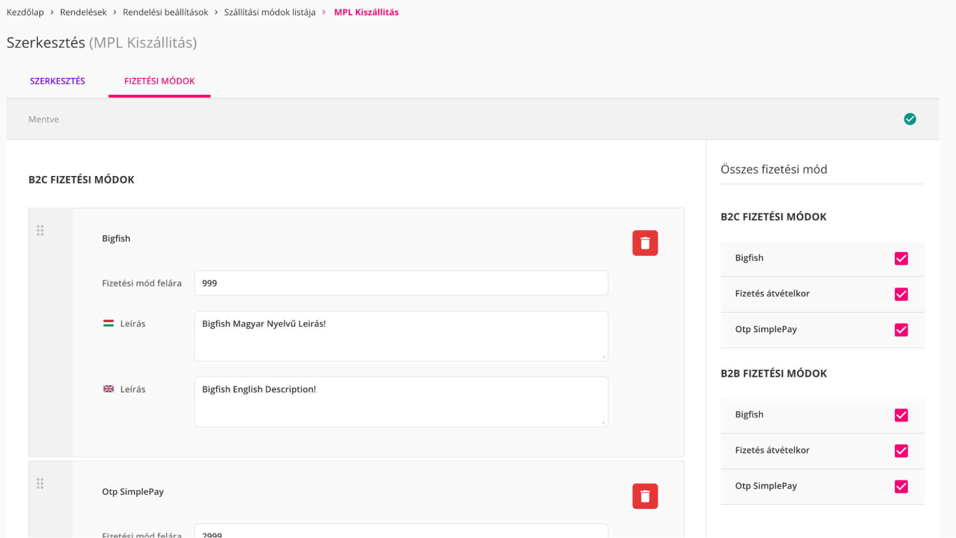Grab the Otp SimplePay drag handle
Screen dimensions: 956x538
pos(40,483)
